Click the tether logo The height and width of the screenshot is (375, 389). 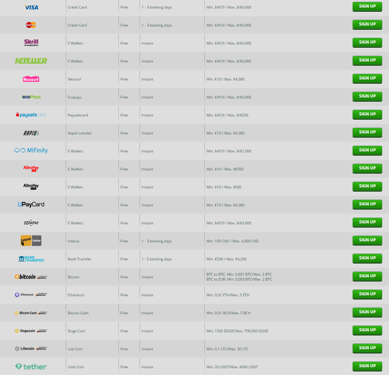31,366
